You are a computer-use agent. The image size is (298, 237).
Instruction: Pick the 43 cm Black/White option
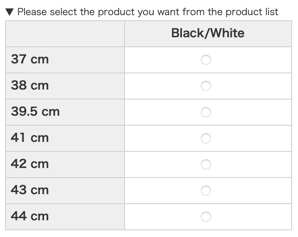(x=206, y=191)
